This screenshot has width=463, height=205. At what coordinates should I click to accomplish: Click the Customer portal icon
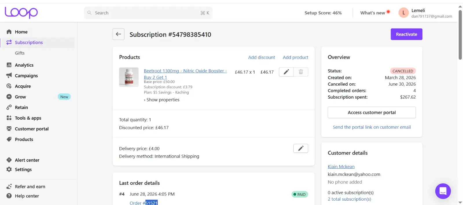coord(9,129)
